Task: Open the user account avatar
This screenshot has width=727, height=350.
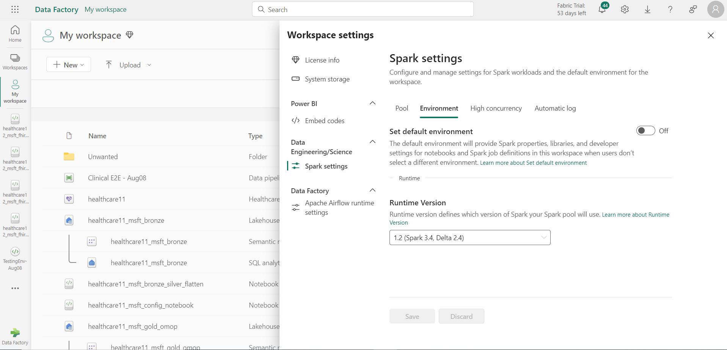Action: 716,9
